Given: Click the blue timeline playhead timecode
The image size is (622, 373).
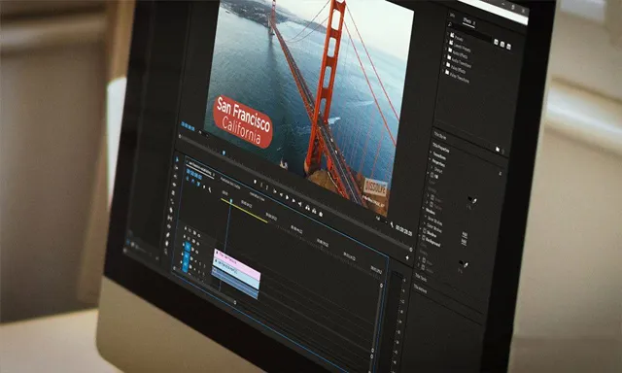Looking at the screenshot, I should coord(193,174).
